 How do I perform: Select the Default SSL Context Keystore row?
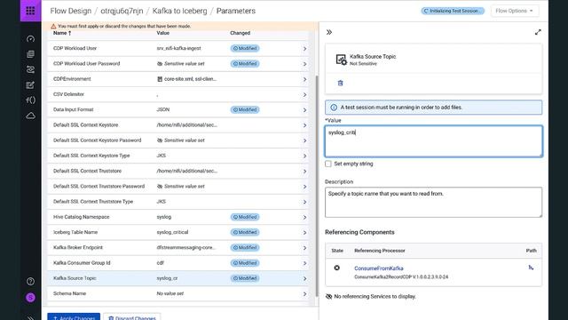[x=177, y=125]
